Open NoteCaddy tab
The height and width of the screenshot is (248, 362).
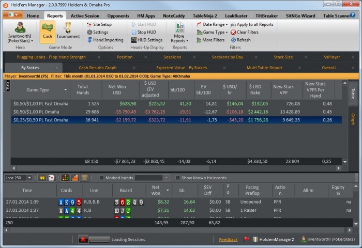point(174,16)
